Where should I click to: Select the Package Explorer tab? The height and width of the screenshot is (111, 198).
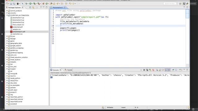coord(14,7)
